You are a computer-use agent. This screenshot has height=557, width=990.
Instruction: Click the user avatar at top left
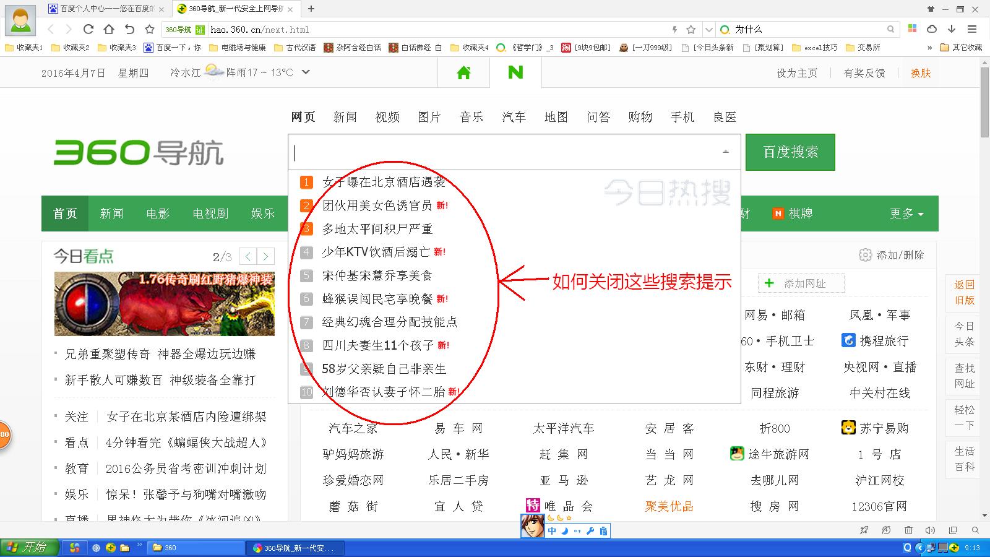[20, 21]
